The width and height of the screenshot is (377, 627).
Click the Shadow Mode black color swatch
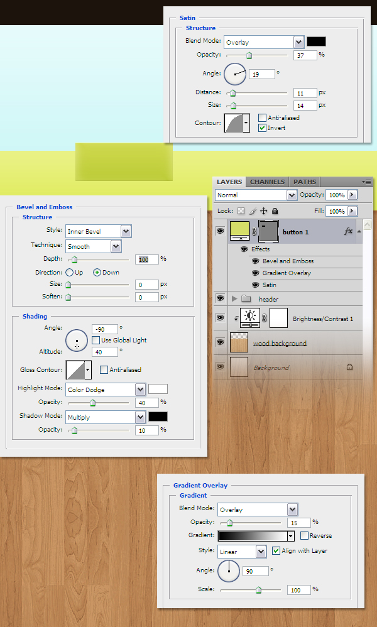click(x=158, y=417)
